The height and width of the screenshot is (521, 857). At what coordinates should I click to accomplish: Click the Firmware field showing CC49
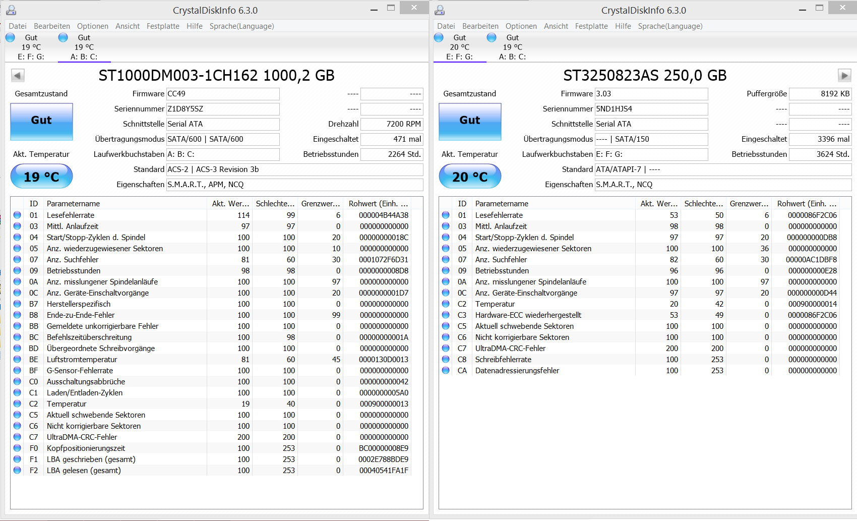point(223,94)
